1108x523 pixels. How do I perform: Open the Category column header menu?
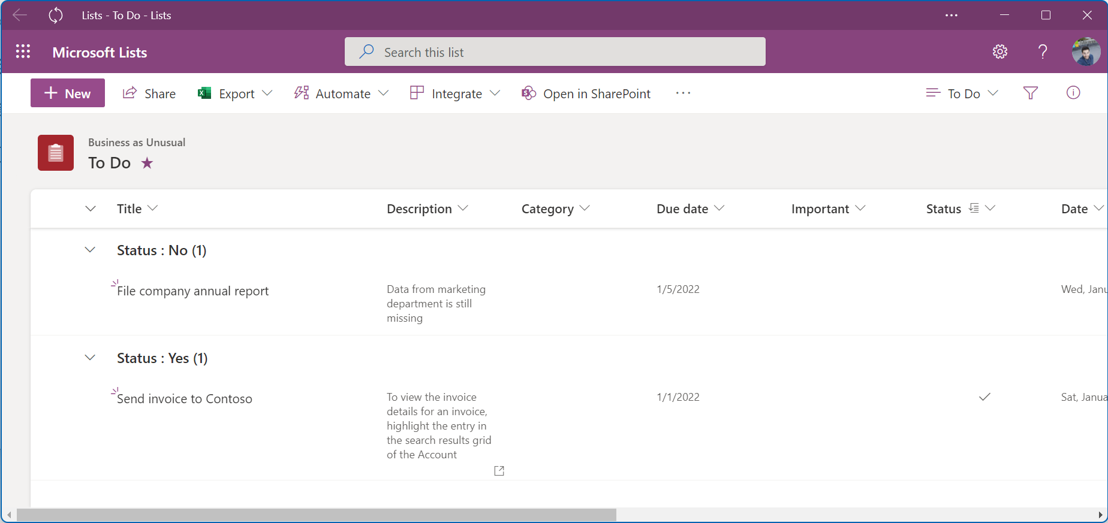coord(556,208)
